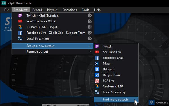Viewport: 169px width, 106px height.
Task: Choose Dailymotion in new output submenu
Action: click(x=116, y=75)
